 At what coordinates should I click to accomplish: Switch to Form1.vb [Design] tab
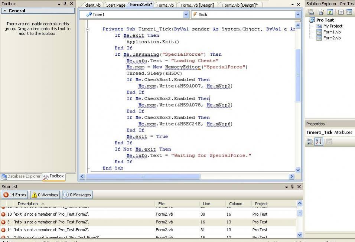click(197, 5)
